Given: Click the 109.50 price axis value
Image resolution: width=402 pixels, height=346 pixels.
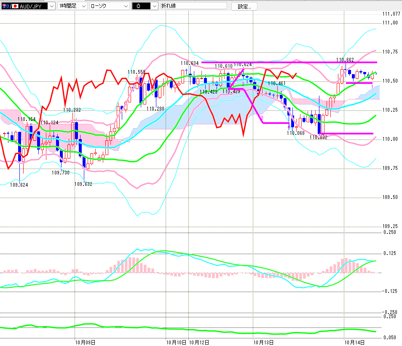Looking at the screenshot, I should pos(390,197).
